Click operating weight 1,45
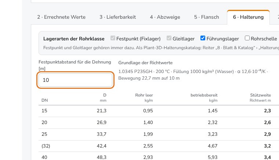Screen dimensions: 279x160 (x=213, y=111)
